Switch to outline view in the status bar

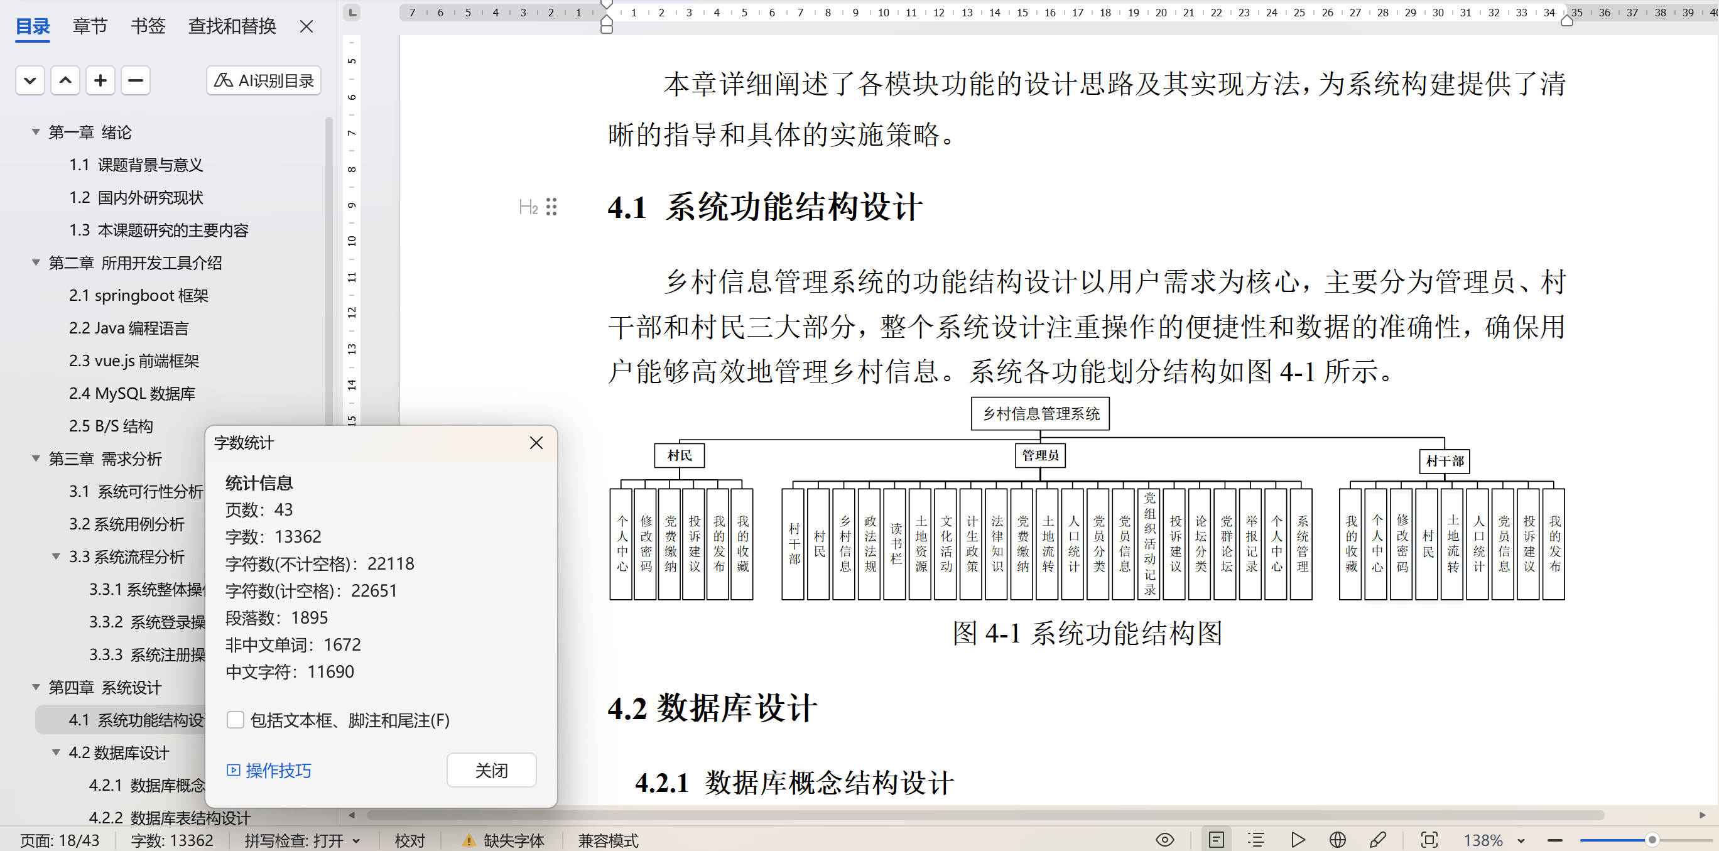1256,840
